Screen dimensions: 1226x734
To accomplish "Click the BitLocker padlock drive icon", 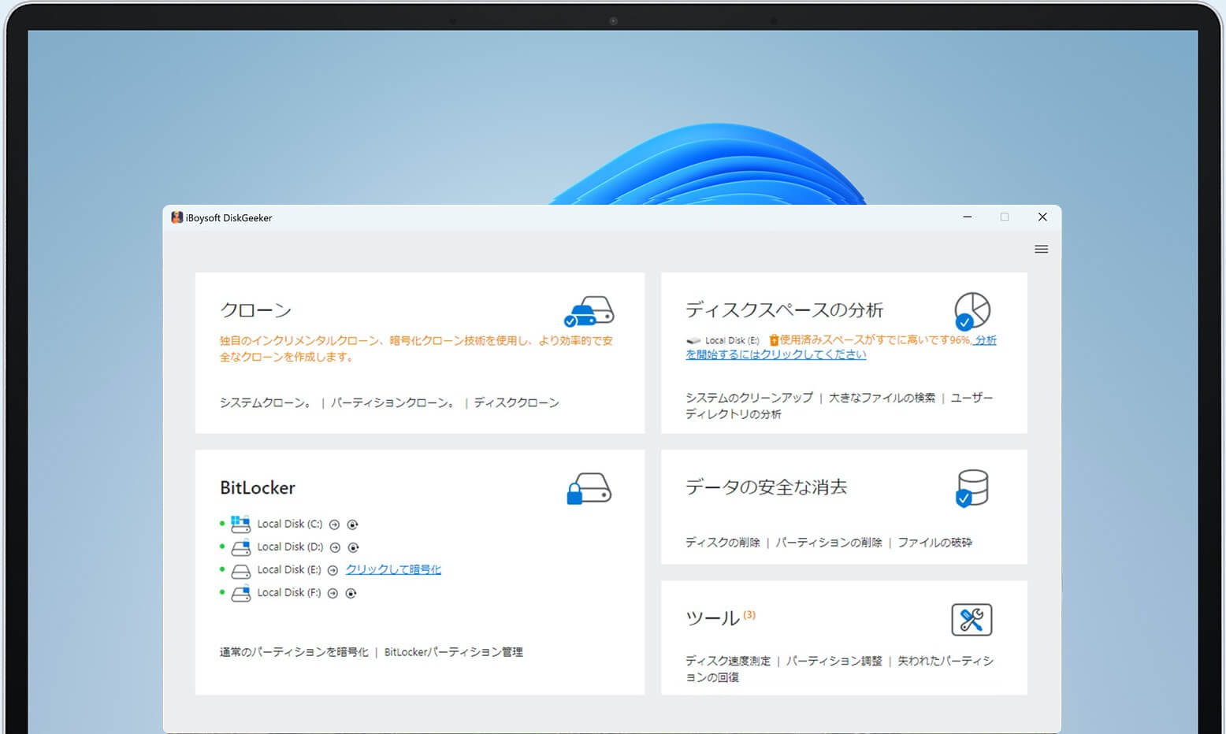I will point(589,488).
